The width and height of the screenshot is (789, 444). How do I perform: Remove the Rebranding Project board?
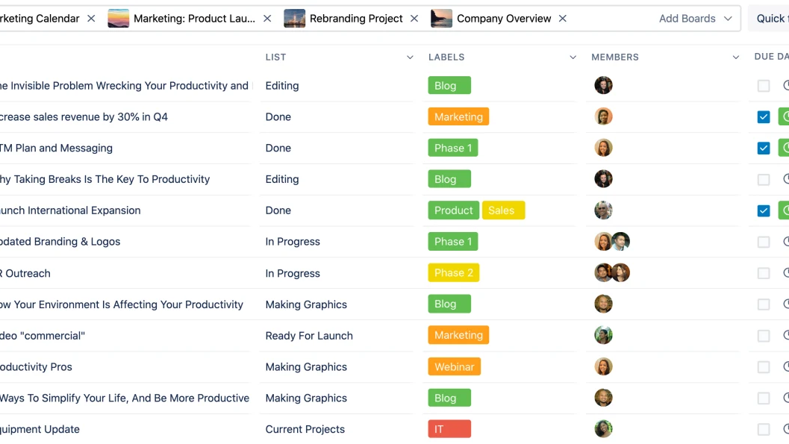pyautogui.click(x=414, y=19)
